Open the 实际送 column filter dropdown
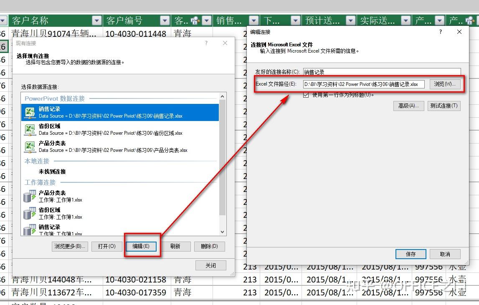Viewport: 479px width, 305px height. (405, 20)
